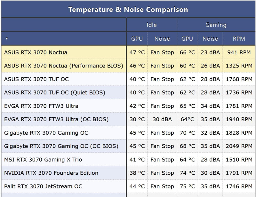The height and width of the screenshot is (197, 256).
Task: Select the Gigabyte RTX 3070 Gaming OC row
Action: (128, 133)
